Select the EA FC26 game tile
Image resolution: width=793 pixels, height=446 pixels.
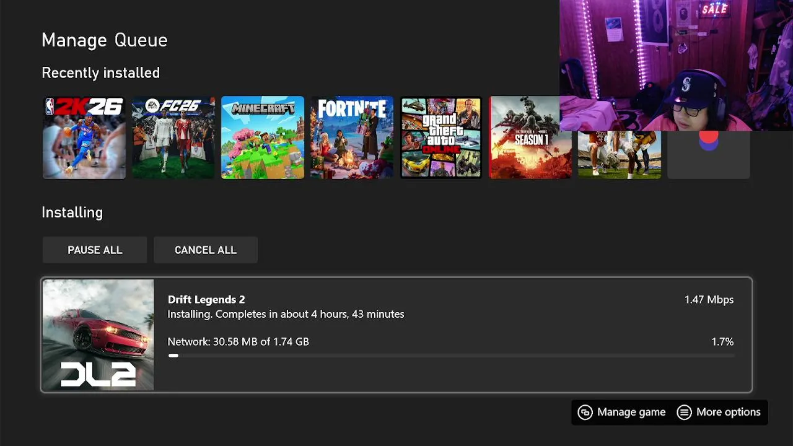(x=173, y=138)
